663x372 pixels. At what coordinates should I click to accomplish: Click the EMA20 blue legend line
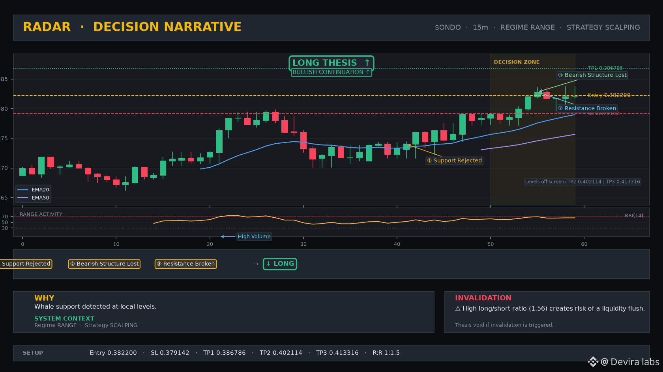coord(23,190)
